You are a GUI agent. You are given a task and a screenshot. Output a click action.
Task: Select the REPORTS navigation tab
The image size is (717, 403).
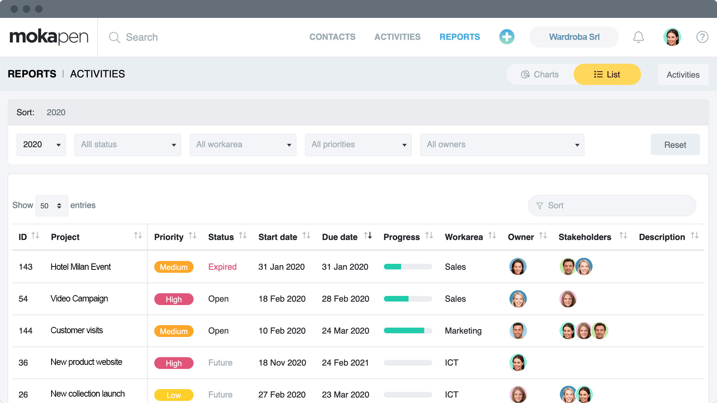tap(460, 37)
